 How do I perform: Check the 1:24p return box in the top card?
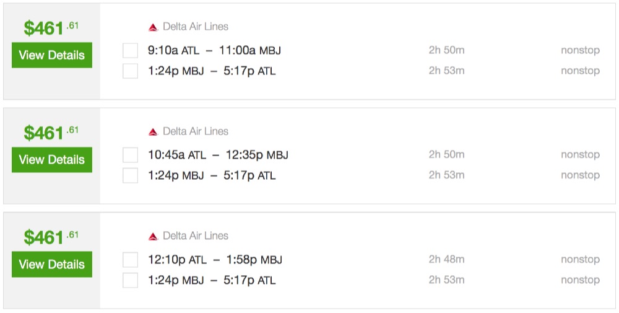[x=130, y=71]
